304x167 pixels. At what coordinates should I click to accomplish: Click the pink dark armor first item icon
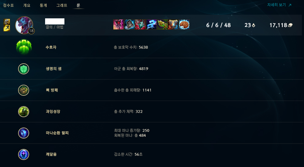pyautogui.click(x=118, y=24)
